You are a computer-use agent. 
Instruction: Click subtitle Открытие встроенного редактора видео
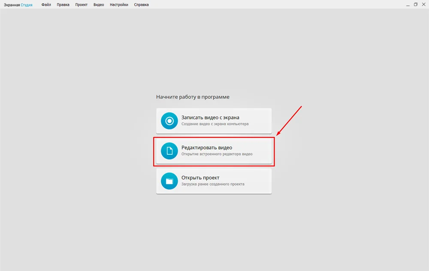(x=217, y=154)
